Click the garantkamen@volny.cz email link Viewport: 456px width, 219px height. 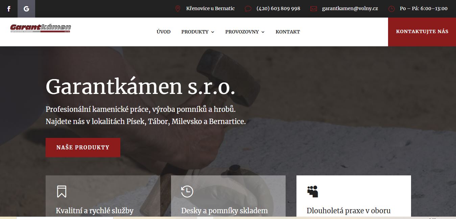coord(350,8)
